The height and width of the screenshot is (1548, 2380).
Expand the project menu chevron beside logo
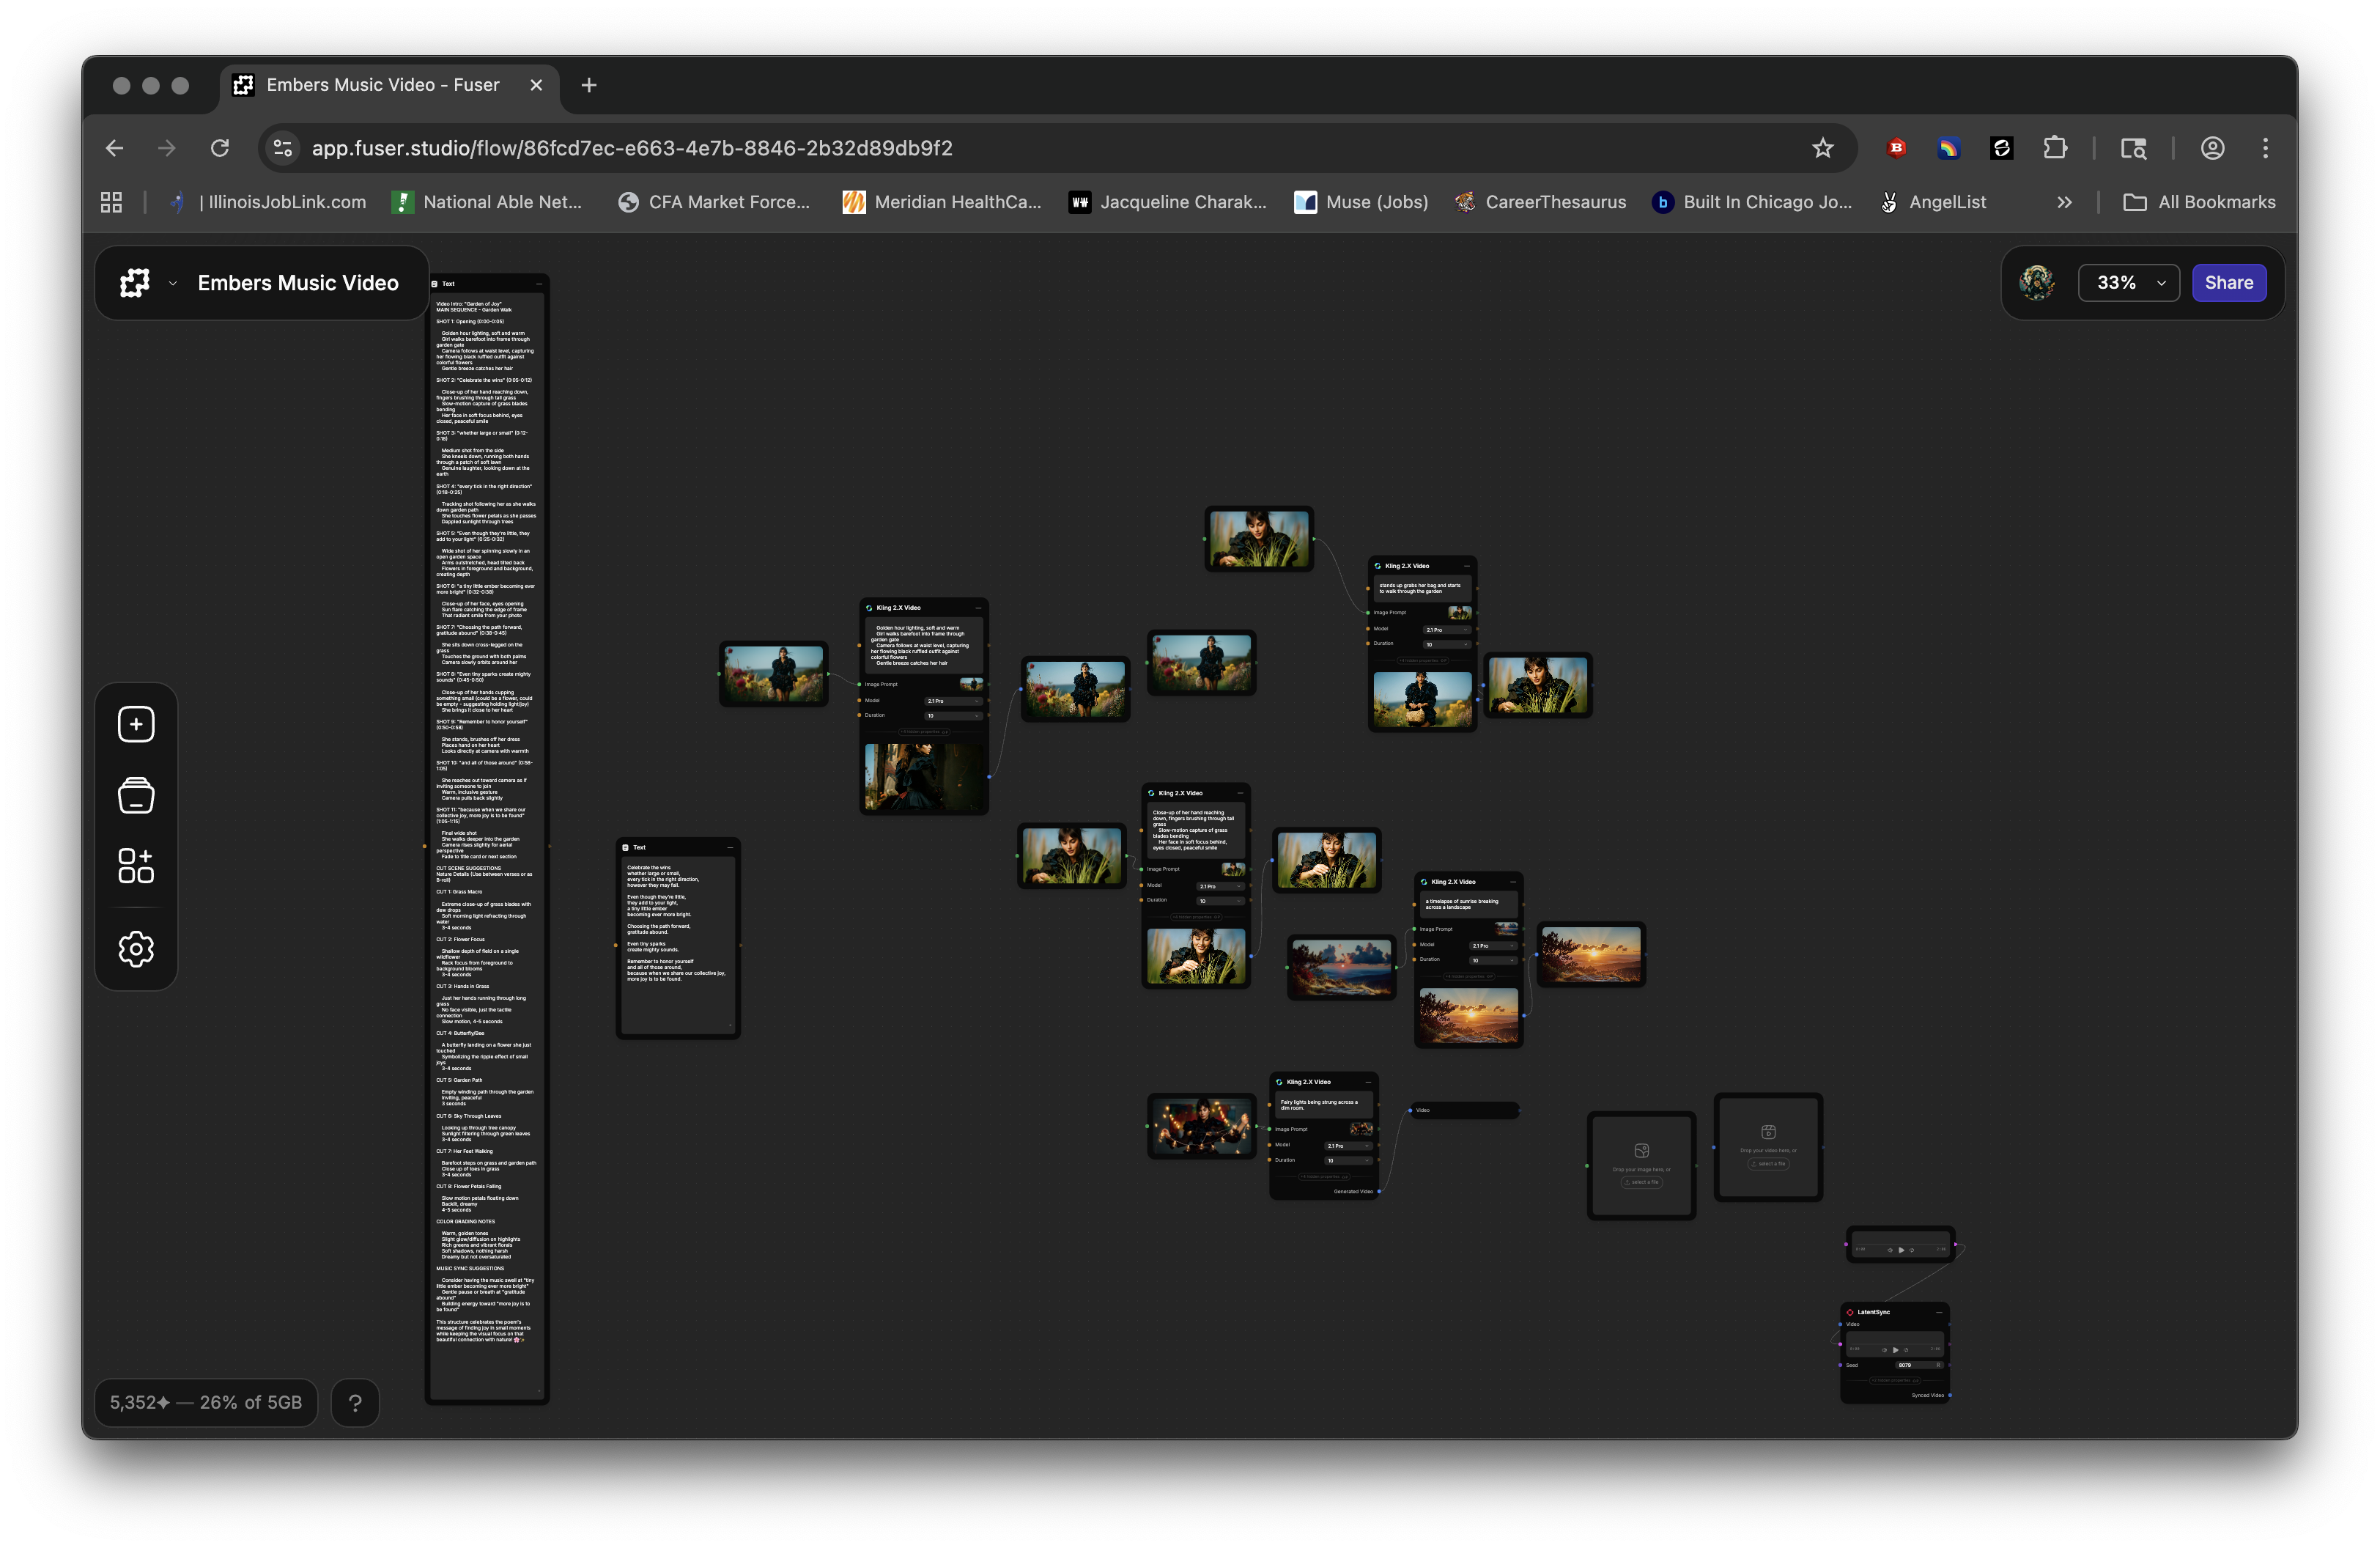(x=173, y=283)
